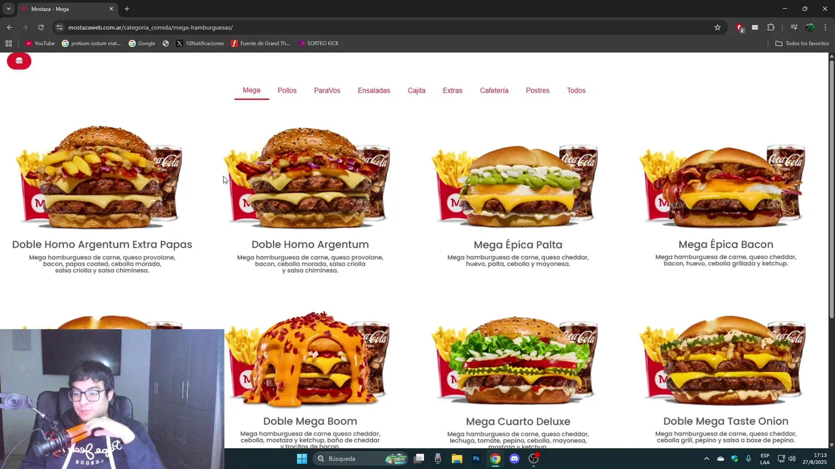Open the Apps grid in bookmarks bar

(x=8, y=44)
